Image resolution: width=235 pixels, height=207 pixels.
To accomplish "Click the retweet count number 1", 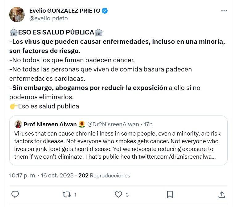I will (76, 195).
